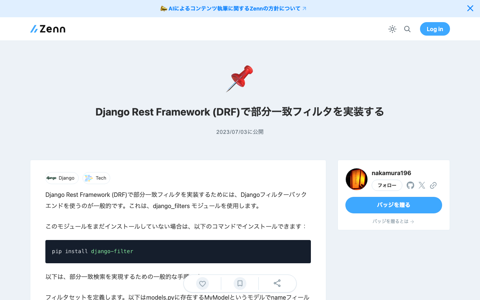480x300 pixels.
Task: Click the Log in button
Action: coord(435,29)
